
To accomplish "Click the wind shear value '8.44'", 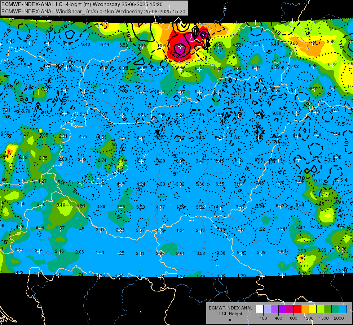I will (x=300, y=205).
